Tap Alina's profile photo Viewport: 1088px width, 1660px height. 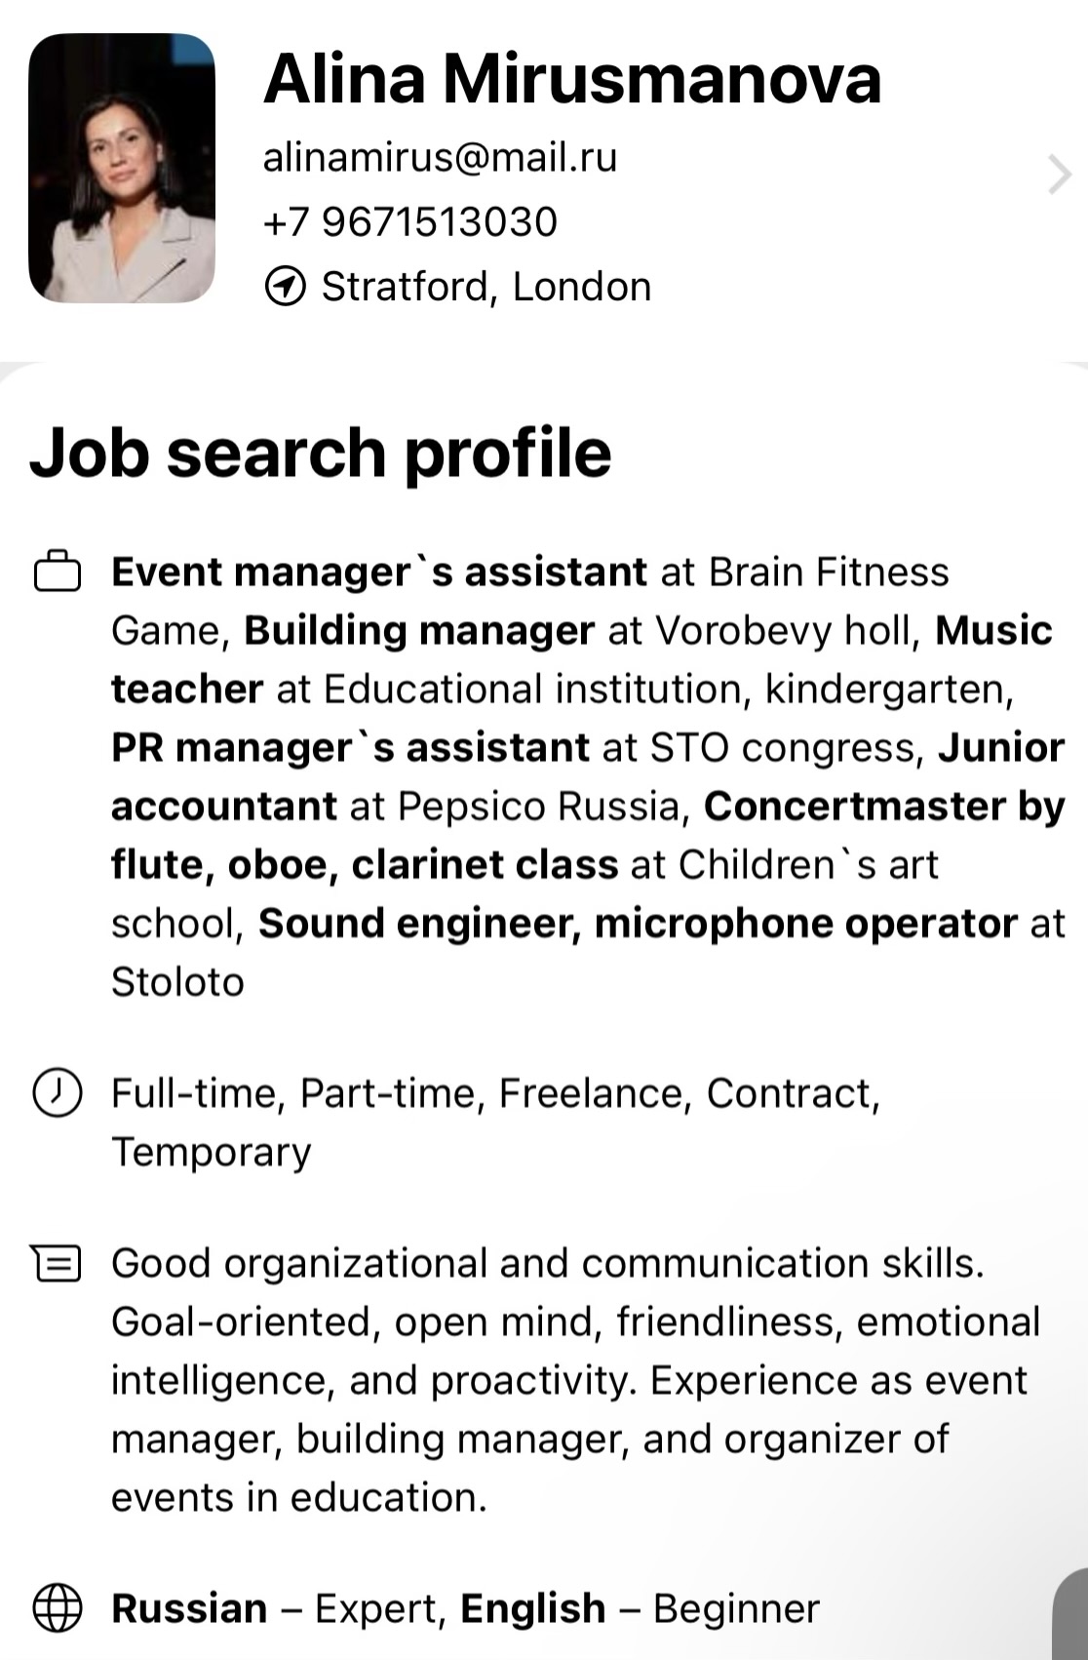pyautogui.click(x=122, y=168)
